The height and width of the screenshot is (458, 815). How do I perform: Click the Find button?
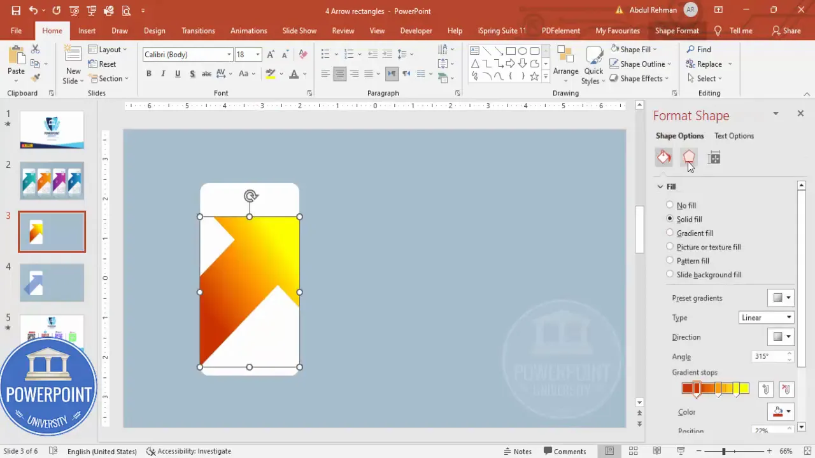[698, 49]
